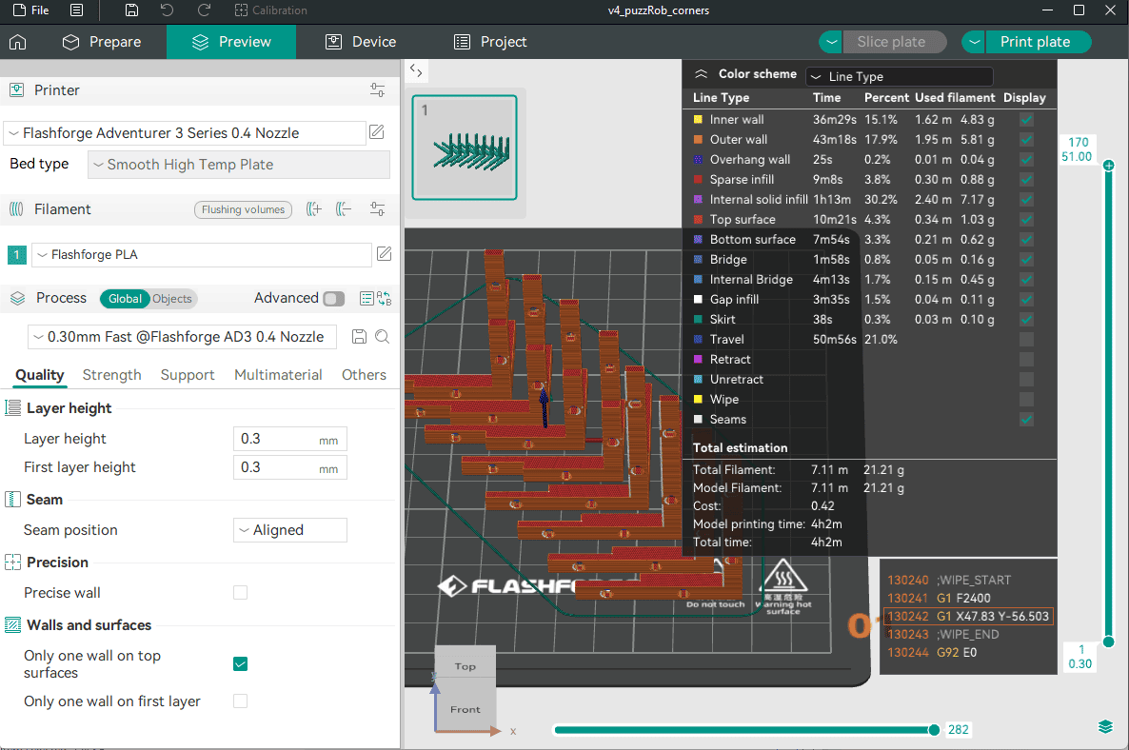1129x750 pixels.
Task: Uncheck Only one wall on top surfaces
Action: (241, 663)
